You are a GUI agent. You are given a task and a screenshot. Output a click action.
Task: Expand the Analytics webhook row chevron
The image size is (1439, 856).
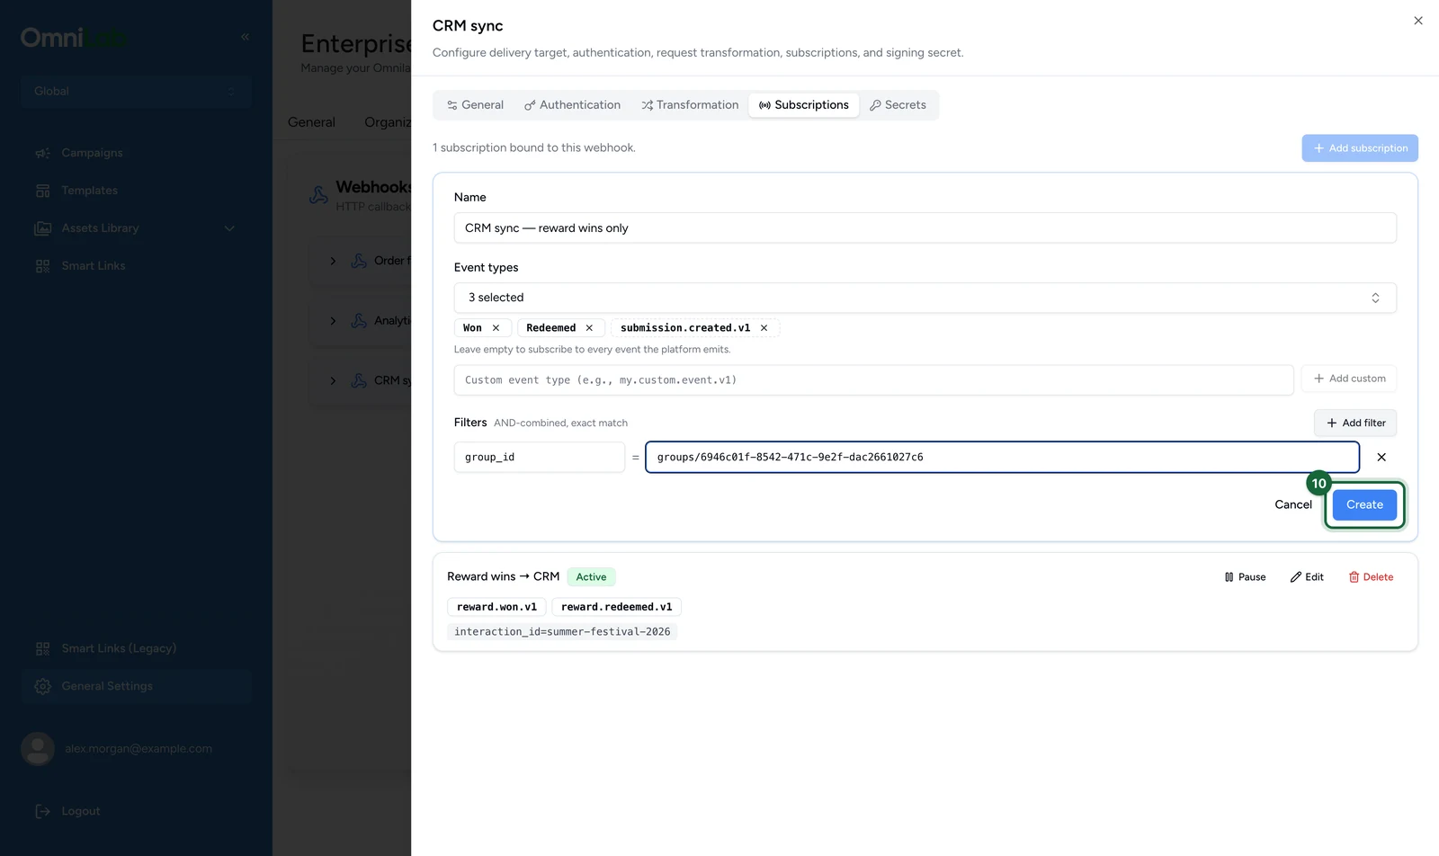pyautogui.click(x=333, y=321)
